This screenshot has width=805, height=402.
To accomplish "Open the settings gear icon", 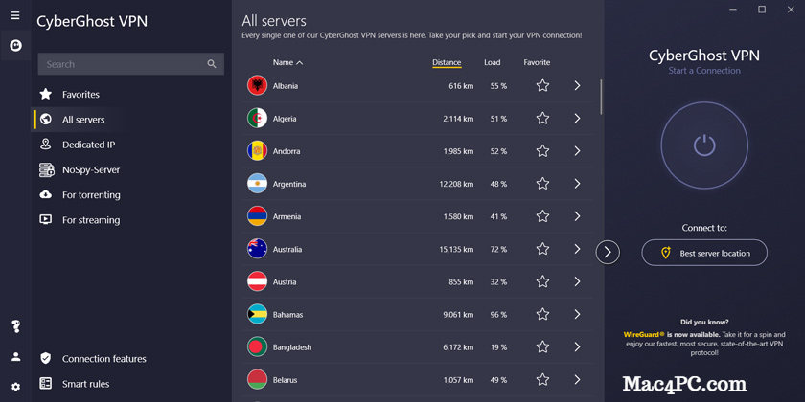I will [x=15, y=387].
